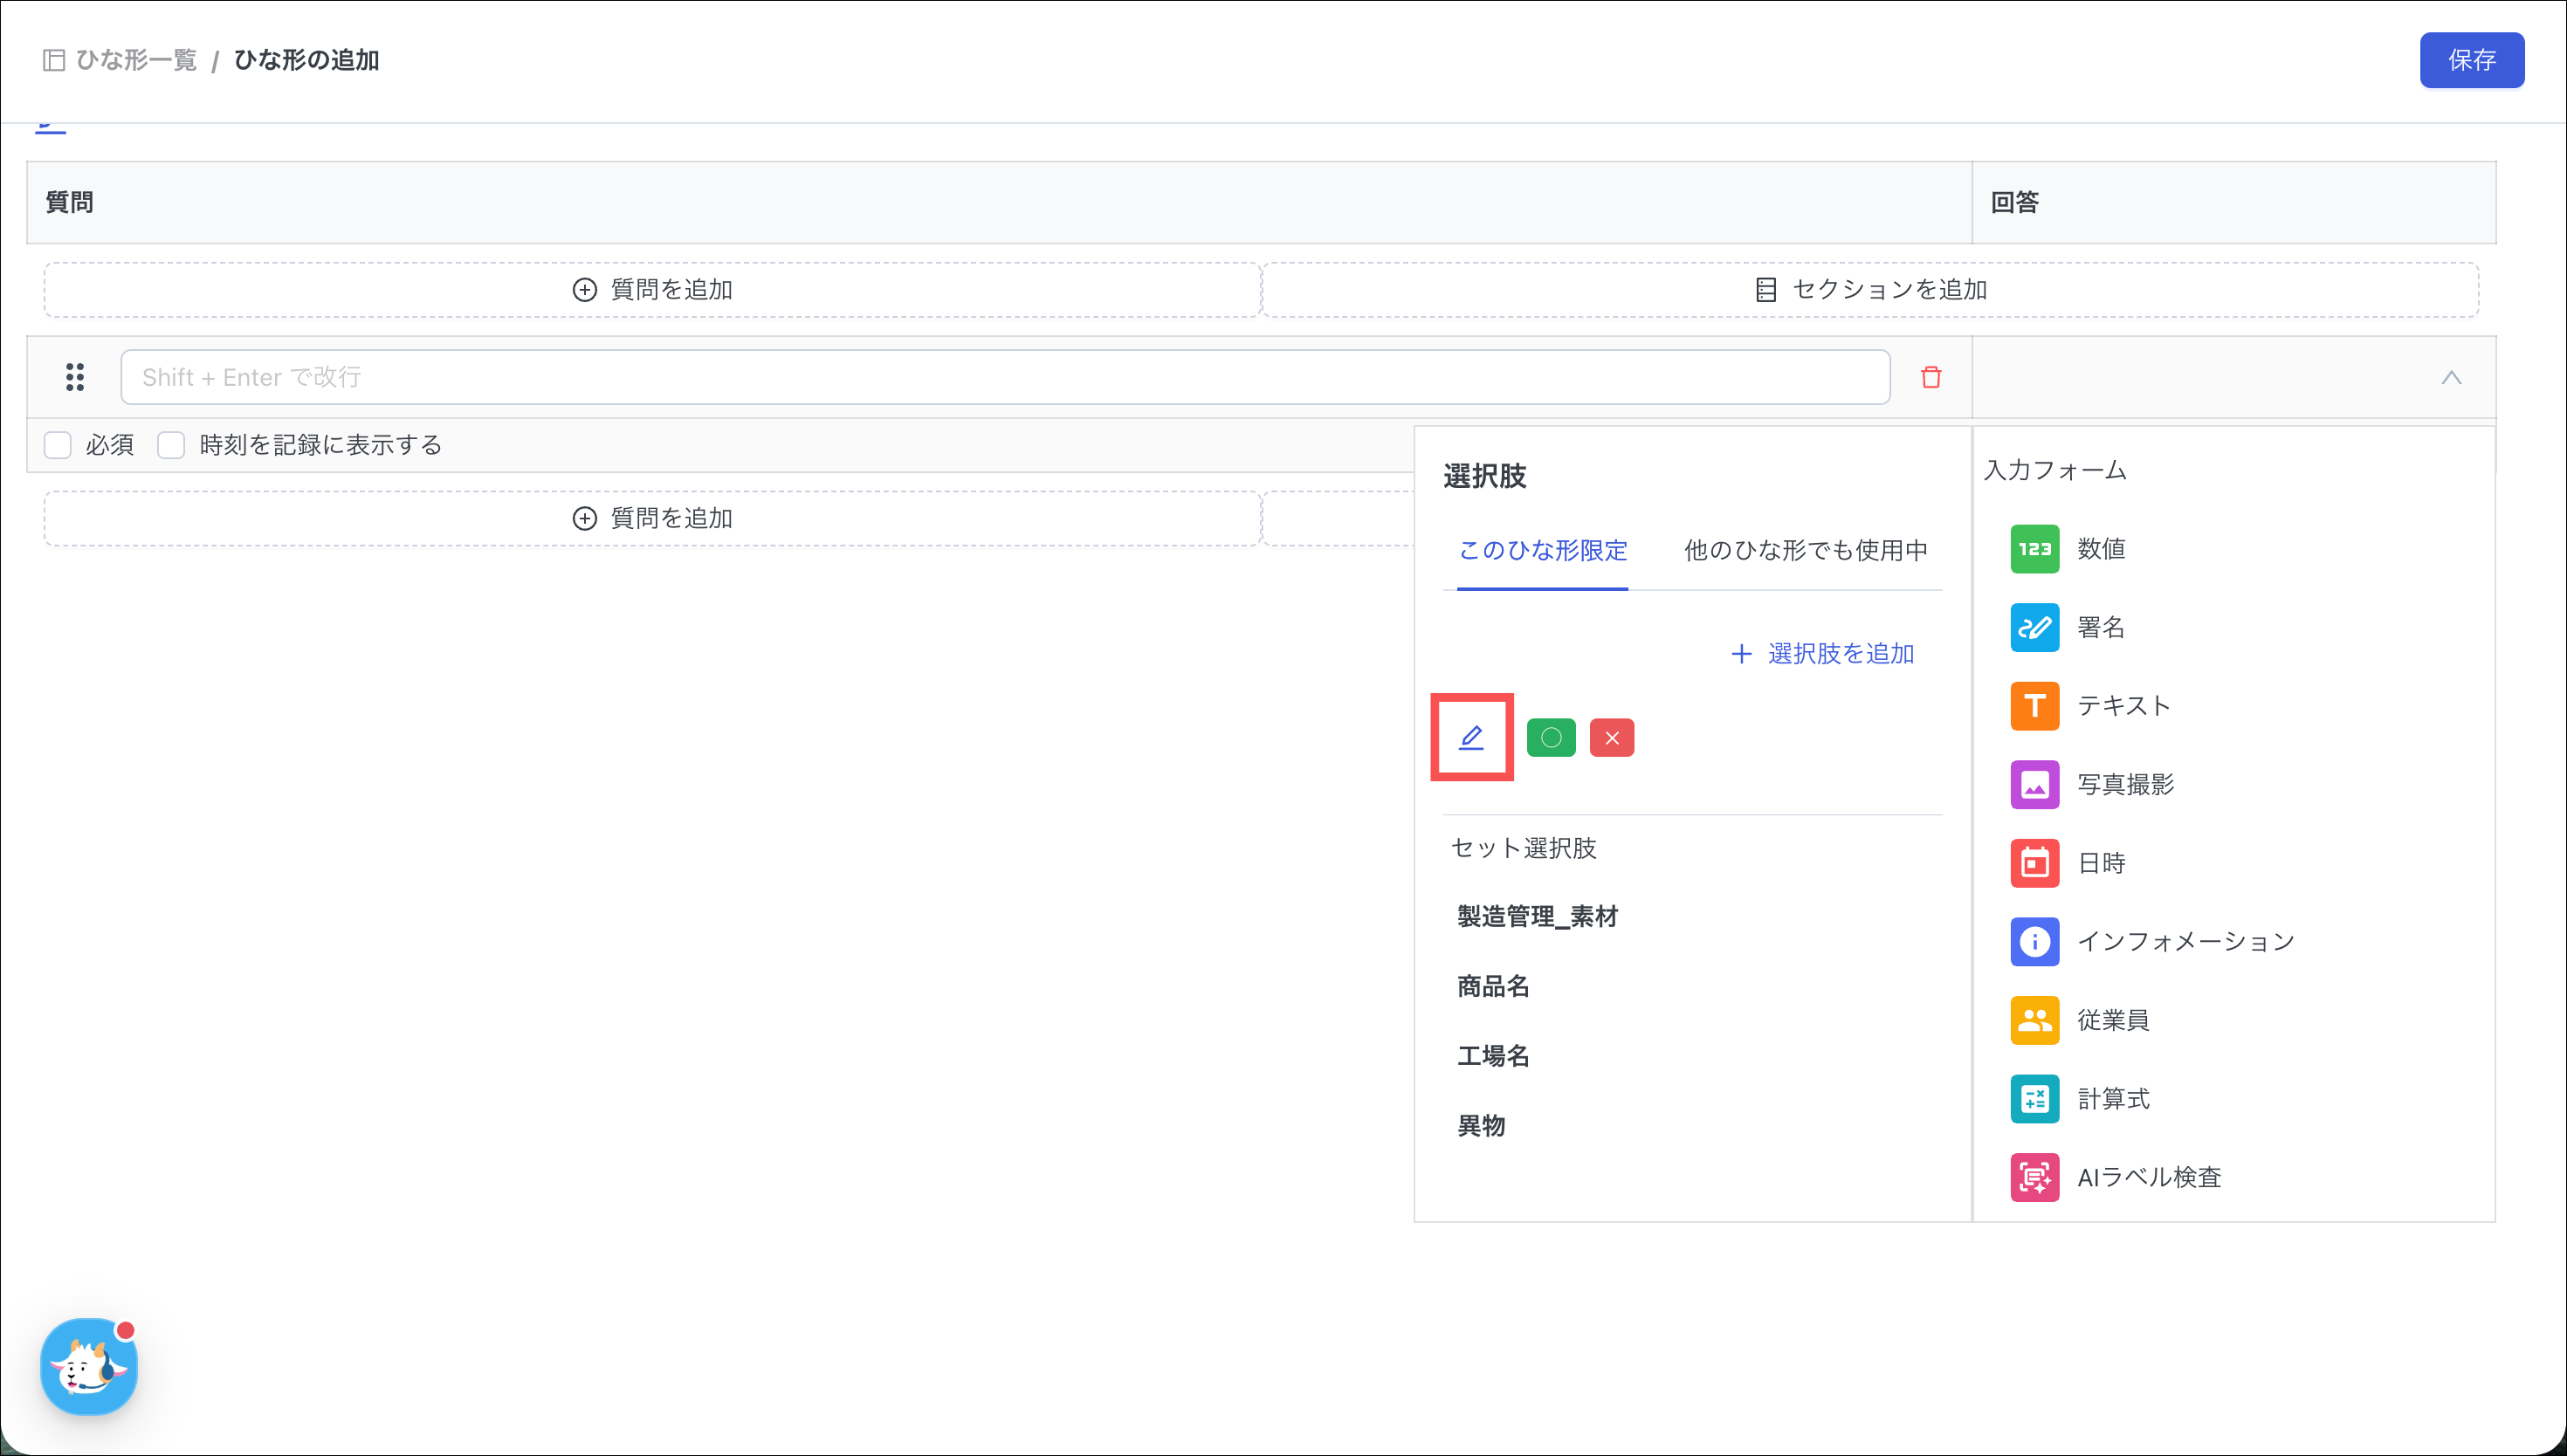Select the green circle choice chip

(1551, 738)
